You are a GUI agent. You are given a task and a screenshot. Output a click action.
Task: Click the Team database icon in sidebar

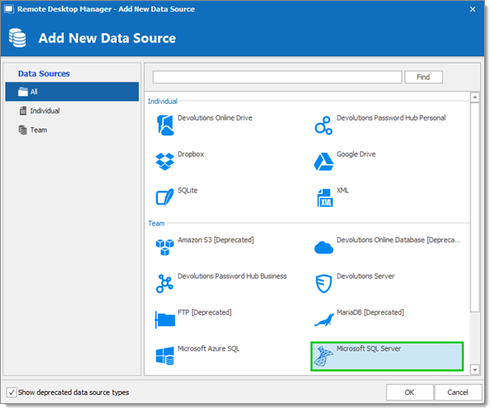[x=23, y=130]
